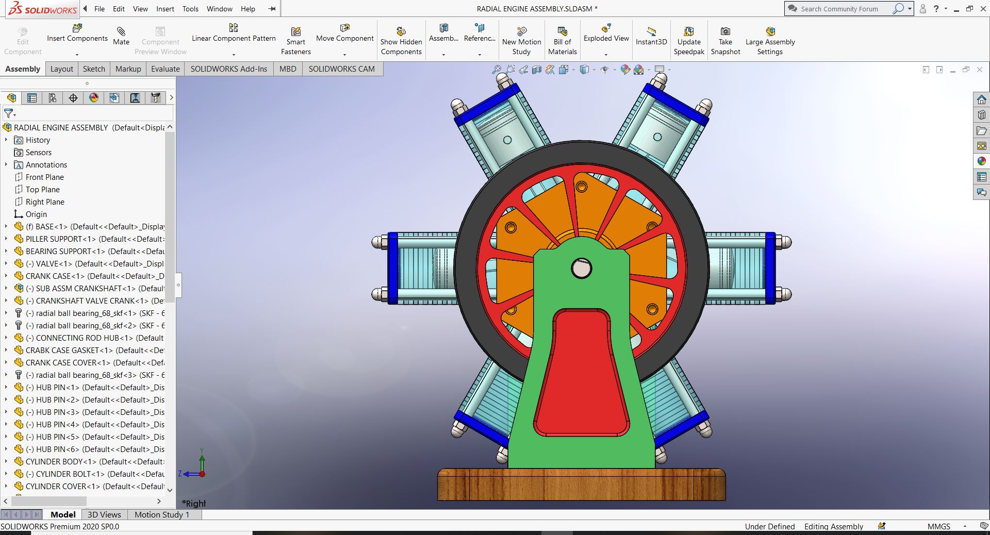Open Design Library in task pane

982,115
